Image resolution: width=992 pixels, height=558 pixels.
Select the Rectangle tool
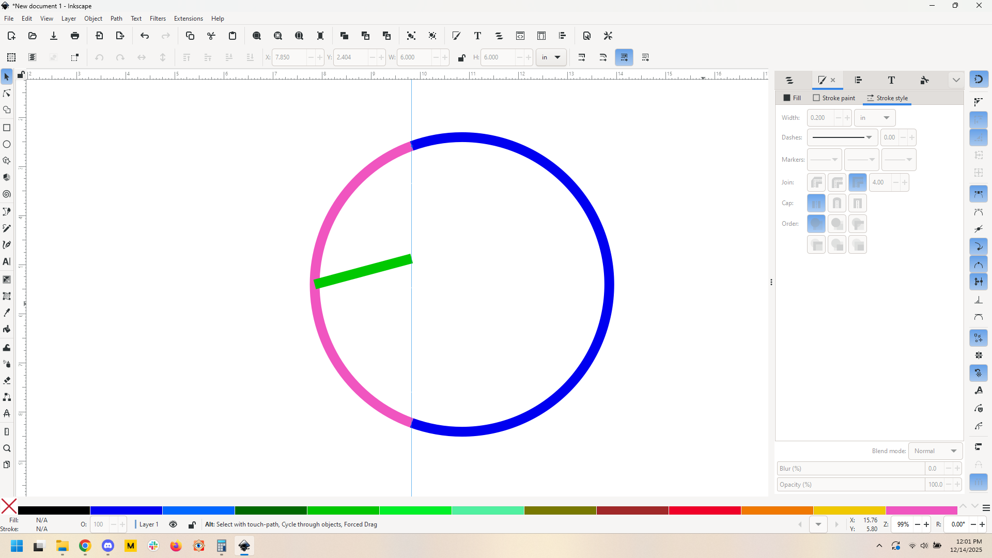(x=7, y=128)
